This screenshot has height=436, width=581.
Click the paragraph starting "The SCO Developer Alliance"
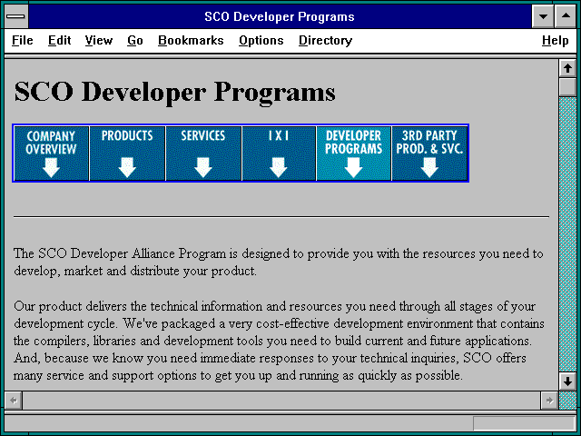[x=279, y=263]
